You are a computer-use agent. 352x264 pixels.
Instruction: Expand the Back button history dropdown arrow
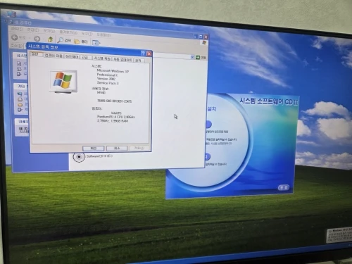click(30, 38)
